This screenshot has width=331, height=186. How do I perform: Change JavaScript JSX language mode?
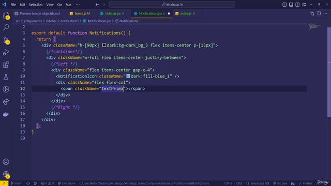(258, 183)
